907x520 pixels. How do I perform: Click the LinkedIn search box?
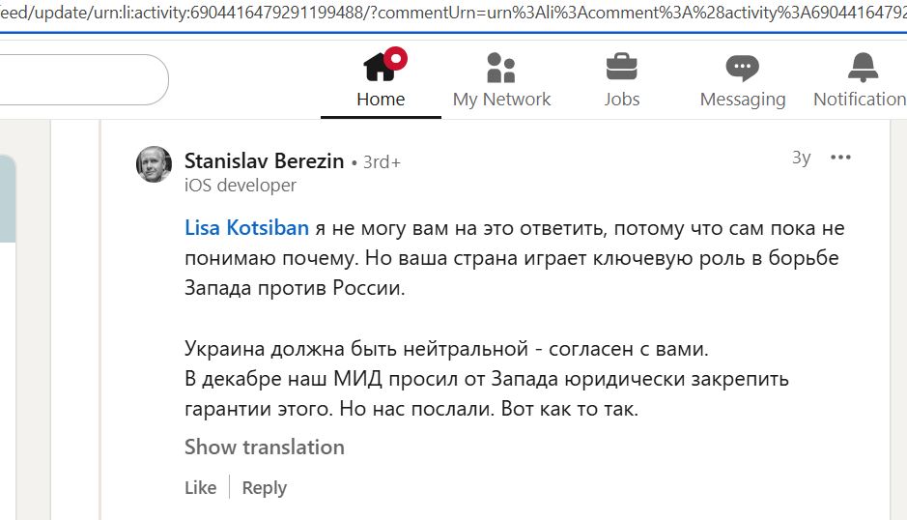click(77, 79)
